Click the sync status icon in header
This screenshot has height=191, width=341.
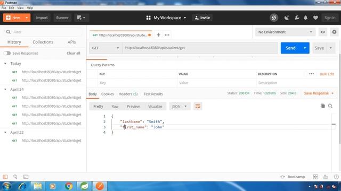coord(274,18)
